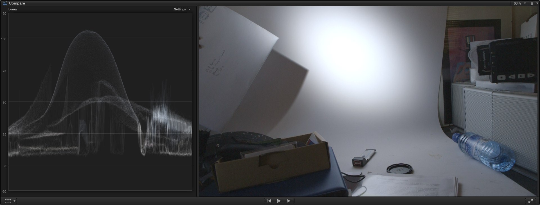Go to previous edit point
Viewport: 540px width, 205px height.
(269, 201)
